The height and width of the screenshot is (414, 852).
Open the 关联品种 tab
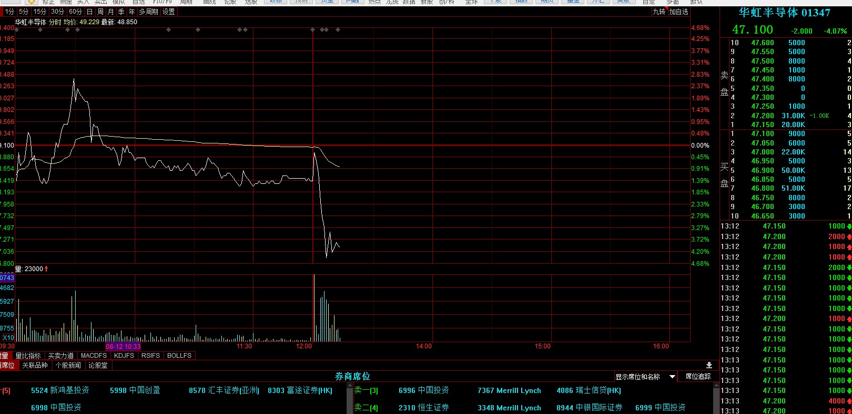[x=35, y=365]
